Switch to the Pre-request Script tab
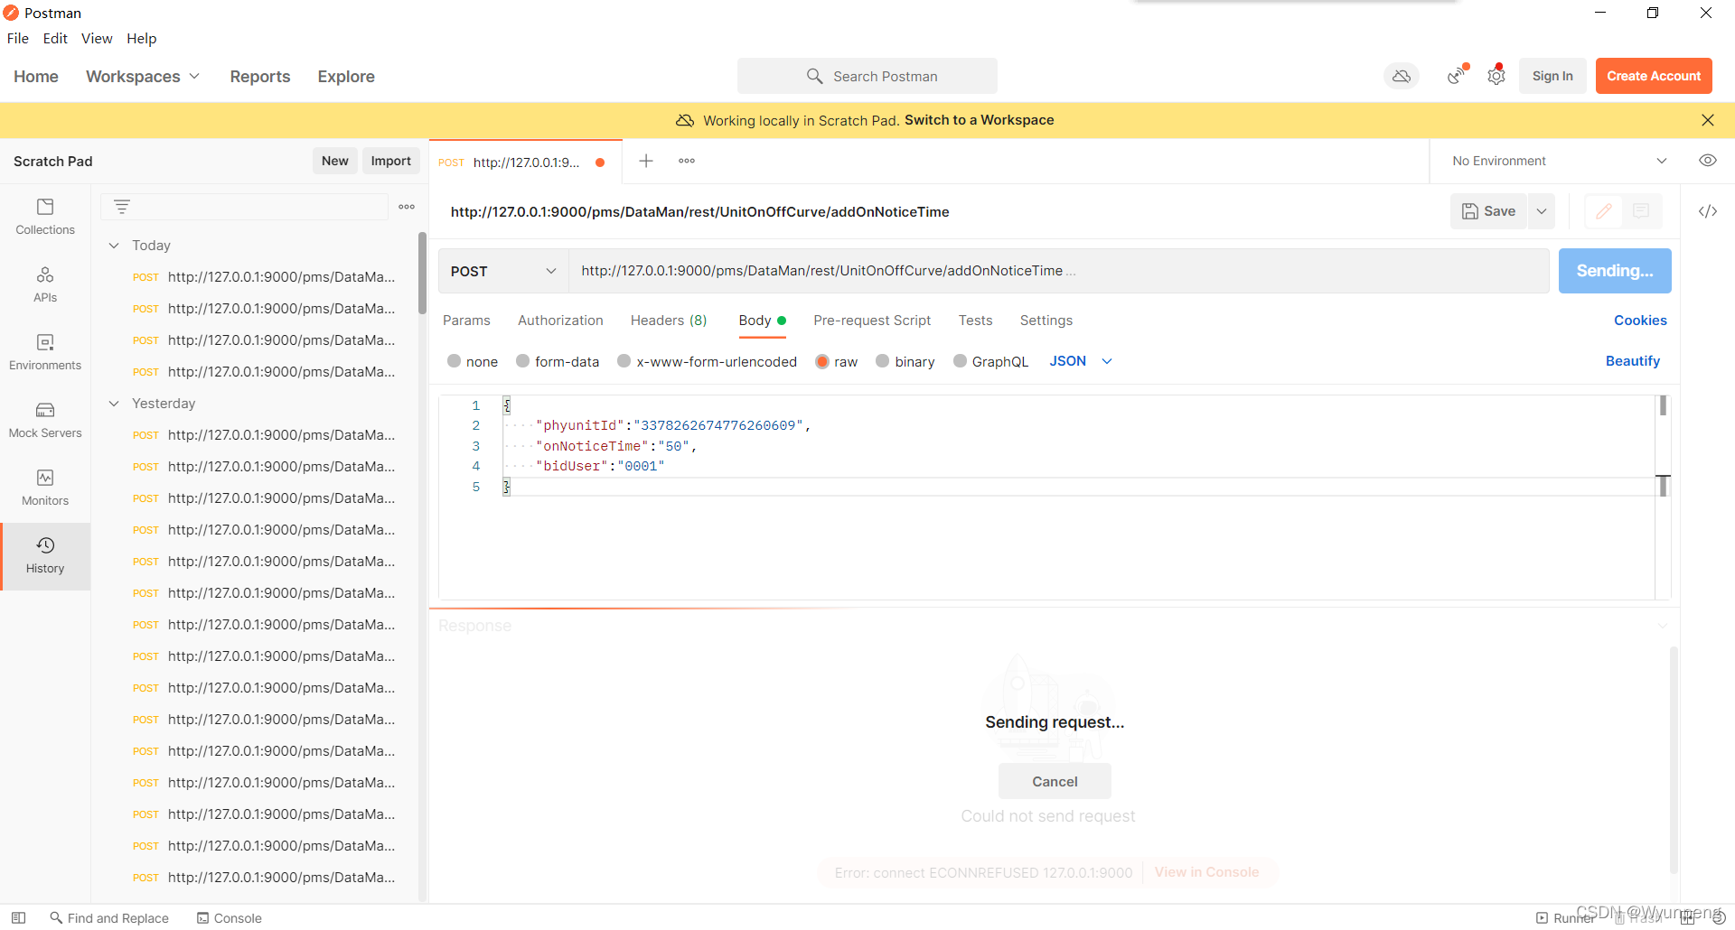 click(872, 321)
